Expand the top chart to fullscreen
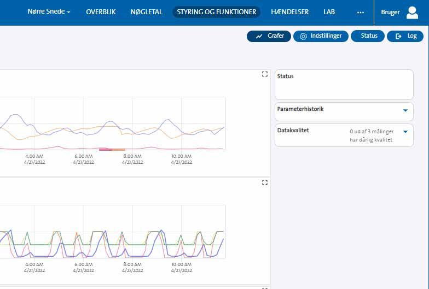 pyautogui.click(x=265, y=74)
